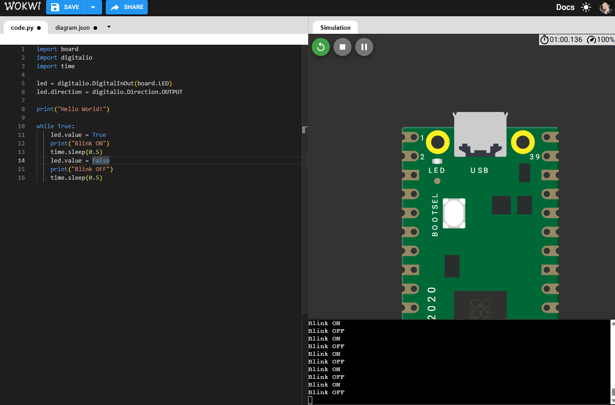The image size is (615, 405).
Task: Toggle light/dark theme with the sun icon
Action: (586, 7)
